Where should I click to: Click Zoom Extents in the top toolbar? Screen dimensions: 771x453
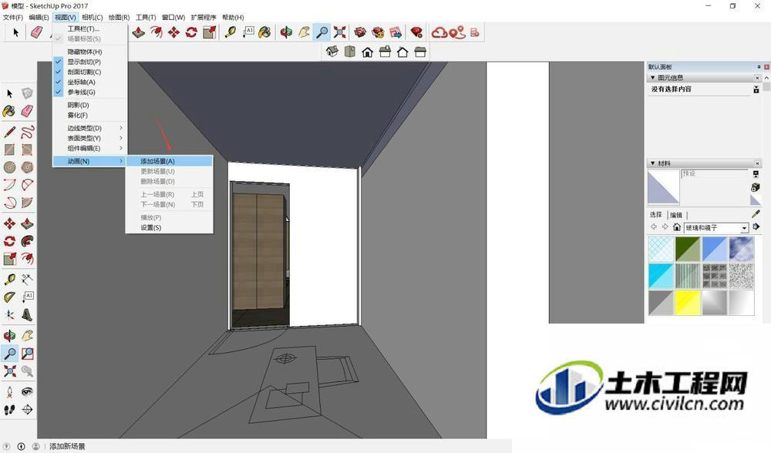(x=339, y=32)
